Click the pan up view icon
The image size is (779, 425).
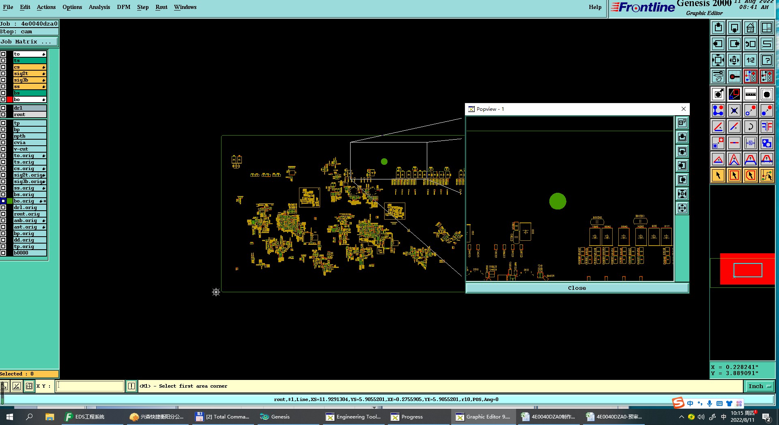(x=718, y=28)
